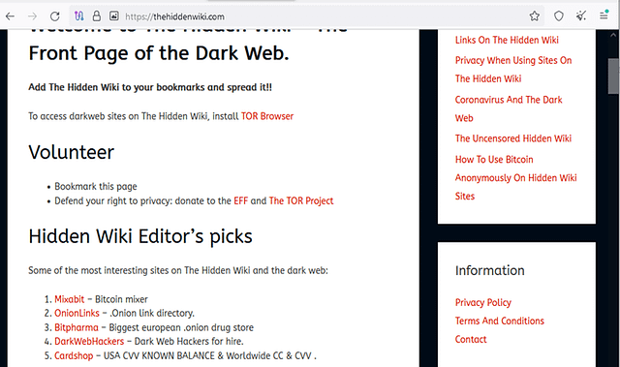Open the browser hamburger menu
The image size is (620, 367).
(x=604, y=15)
